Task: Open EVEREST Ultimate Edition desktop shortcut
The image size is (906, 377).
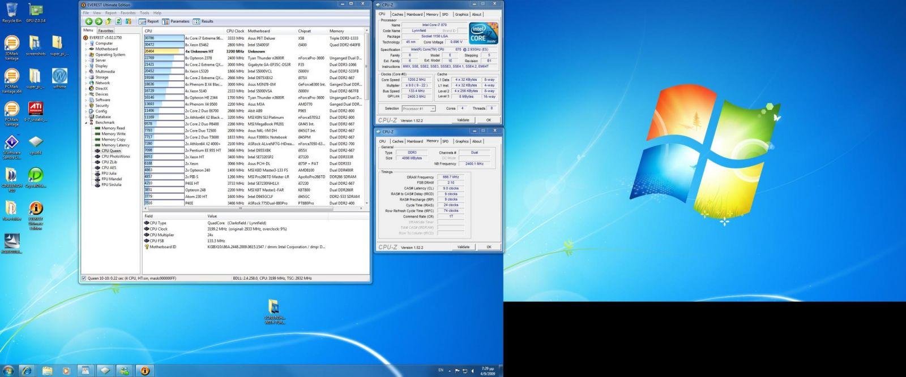Action: (x=35, y=216)
